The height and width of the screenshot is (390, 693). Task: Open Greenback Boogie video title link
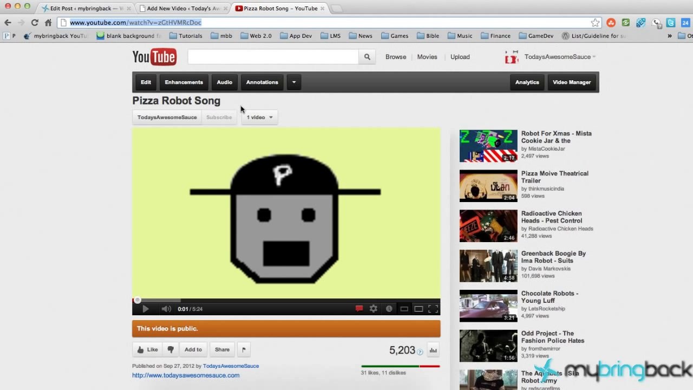tap(553, 257)
